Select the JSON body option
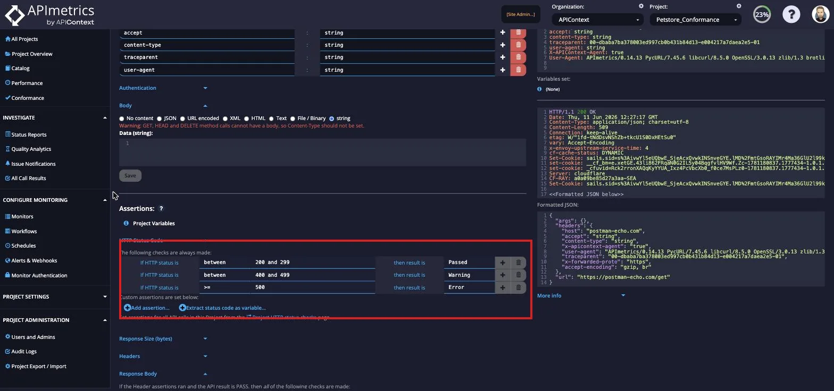The width and height of the screenshot is (834, 391). [159, 118]
